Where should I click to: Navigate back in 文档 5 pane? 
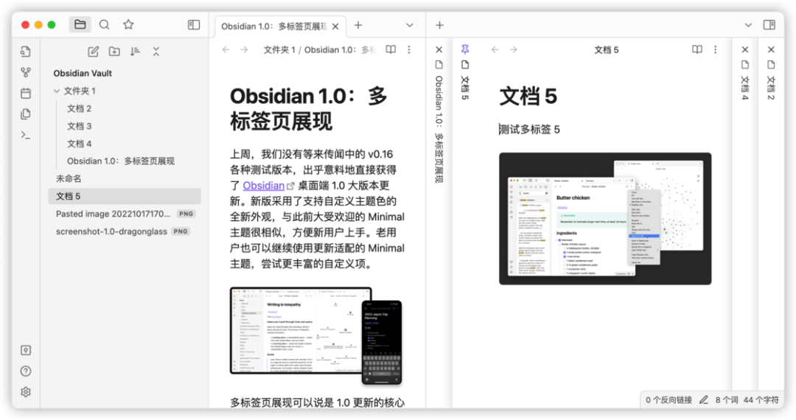tap(495, 49)
